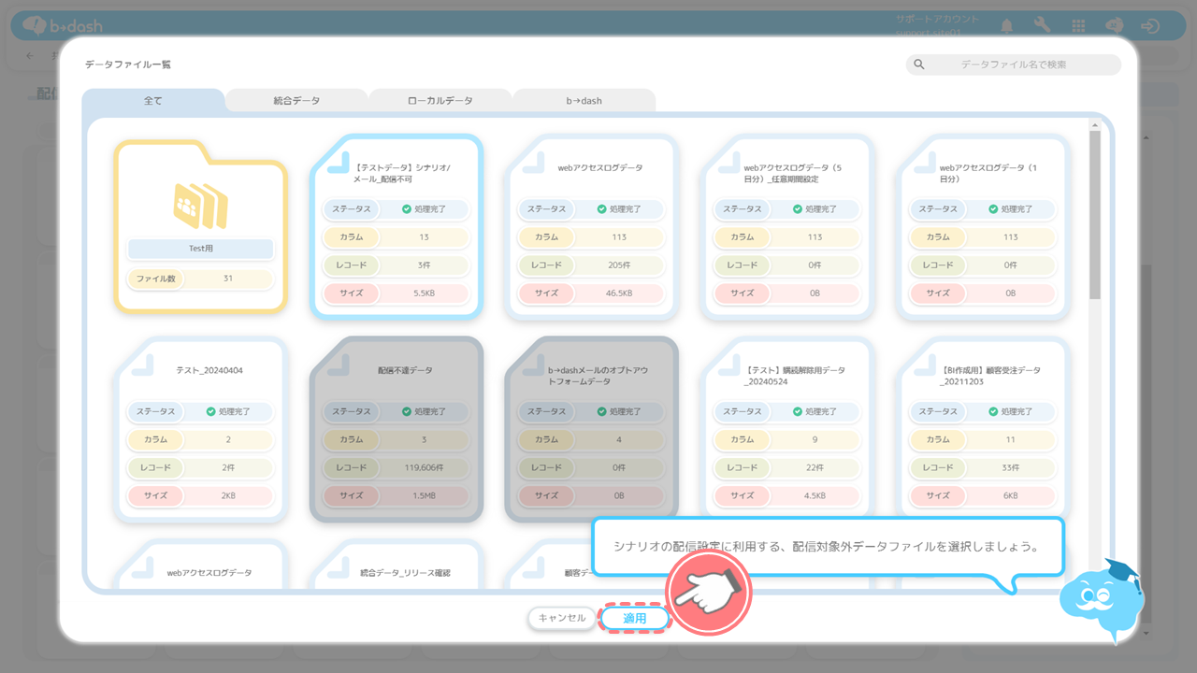This screenshot has height=673, width=1197.
Task: Click the b→dash logo in the header
Action: 64,26
